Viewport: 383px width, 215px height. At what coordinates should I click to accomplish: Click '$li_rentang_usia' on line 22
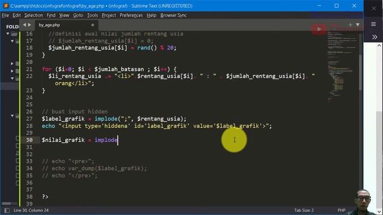click(x=74, y=76)
